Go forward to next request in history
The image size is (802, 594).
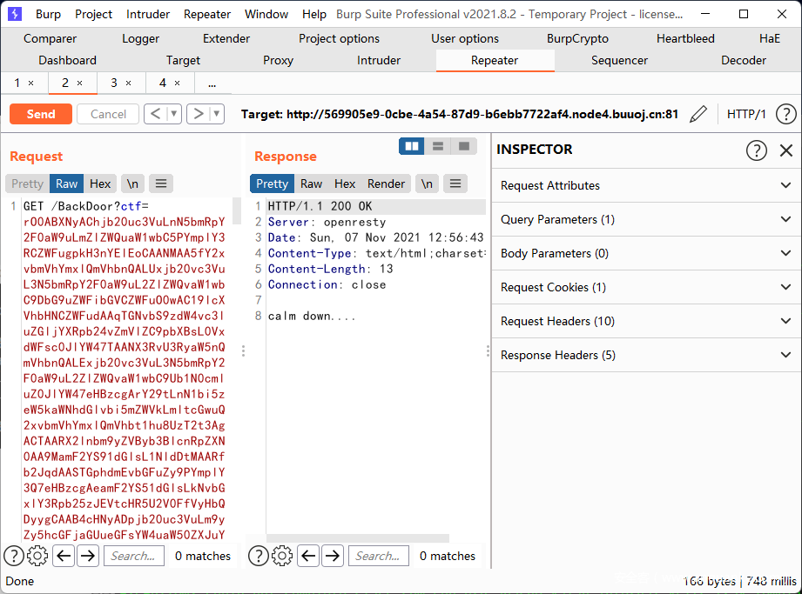coord(199,114)
